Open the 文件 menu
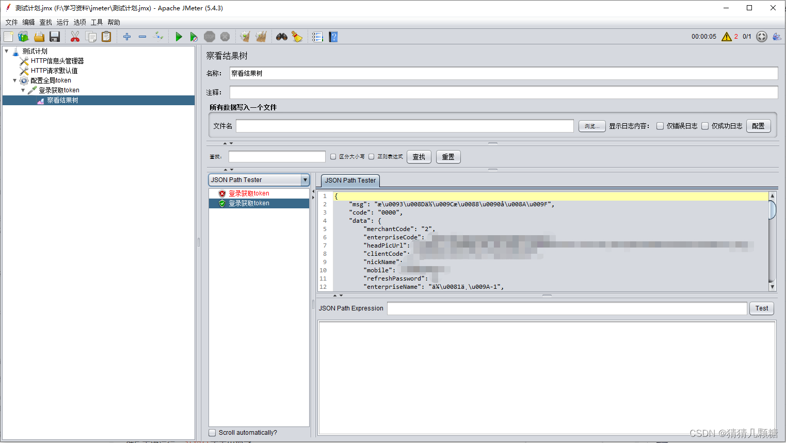786x443 pixels. [11, 22]
